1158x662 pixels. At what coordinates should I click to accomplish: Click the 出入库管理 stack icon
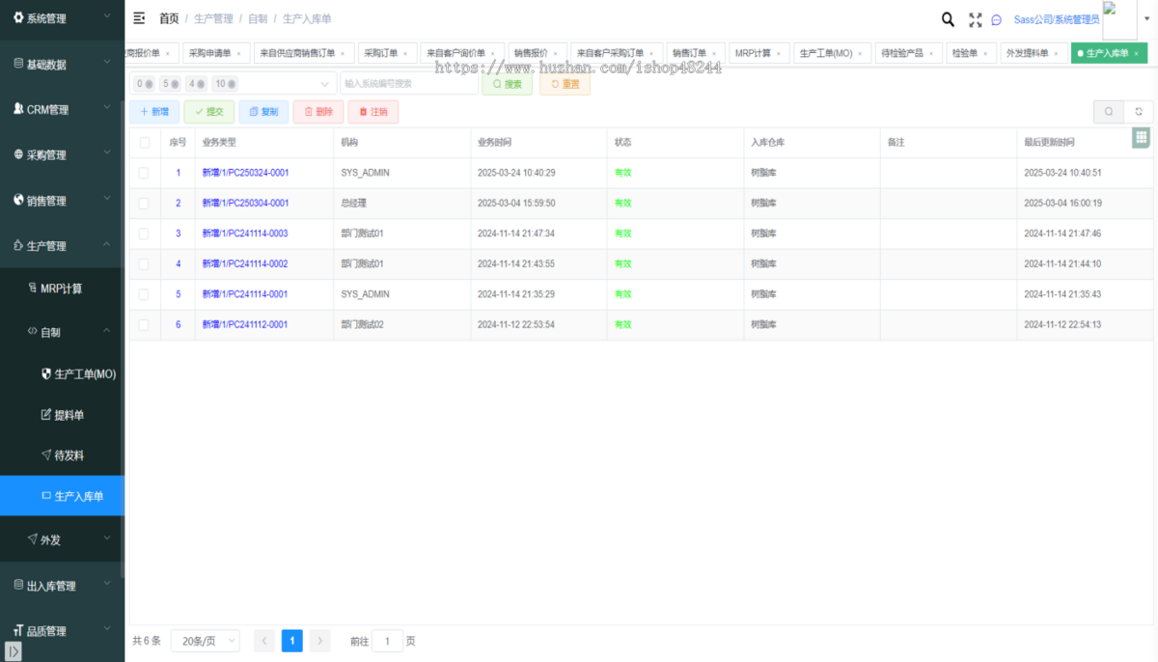tap(18, 585)
